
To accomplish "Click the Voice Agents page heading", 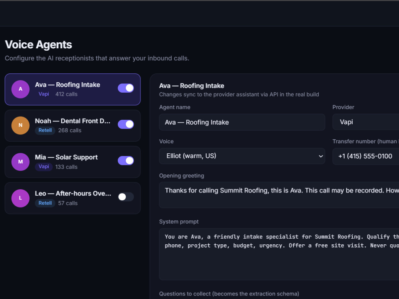I will 38,45.
